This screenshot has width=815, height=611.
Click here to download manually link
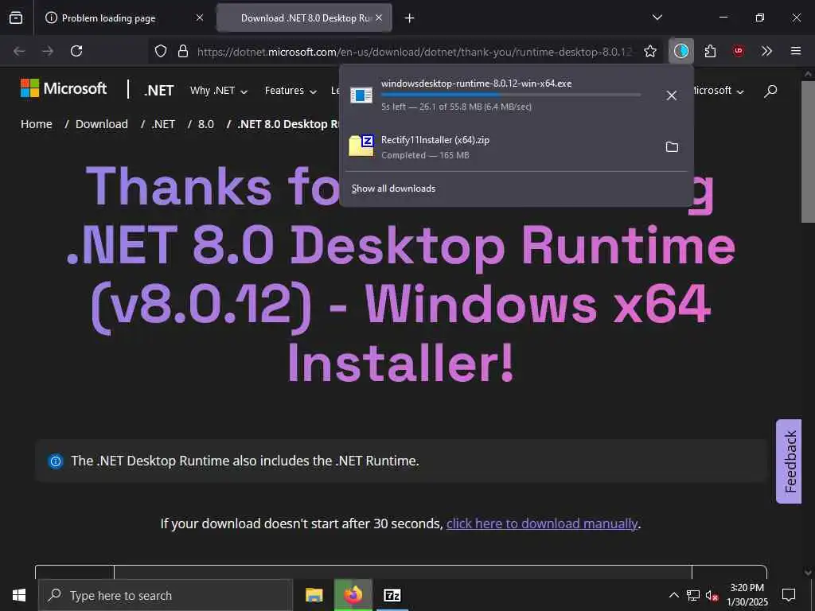tap(541, 523)
